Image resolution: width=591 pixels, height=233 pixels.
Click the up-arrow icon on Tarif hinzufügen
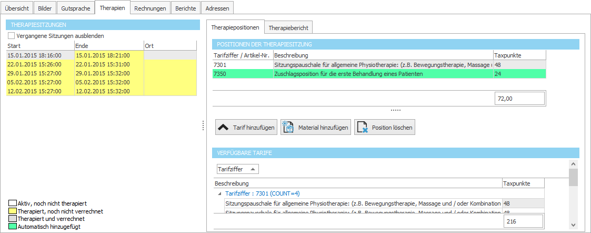click(223, 127)
